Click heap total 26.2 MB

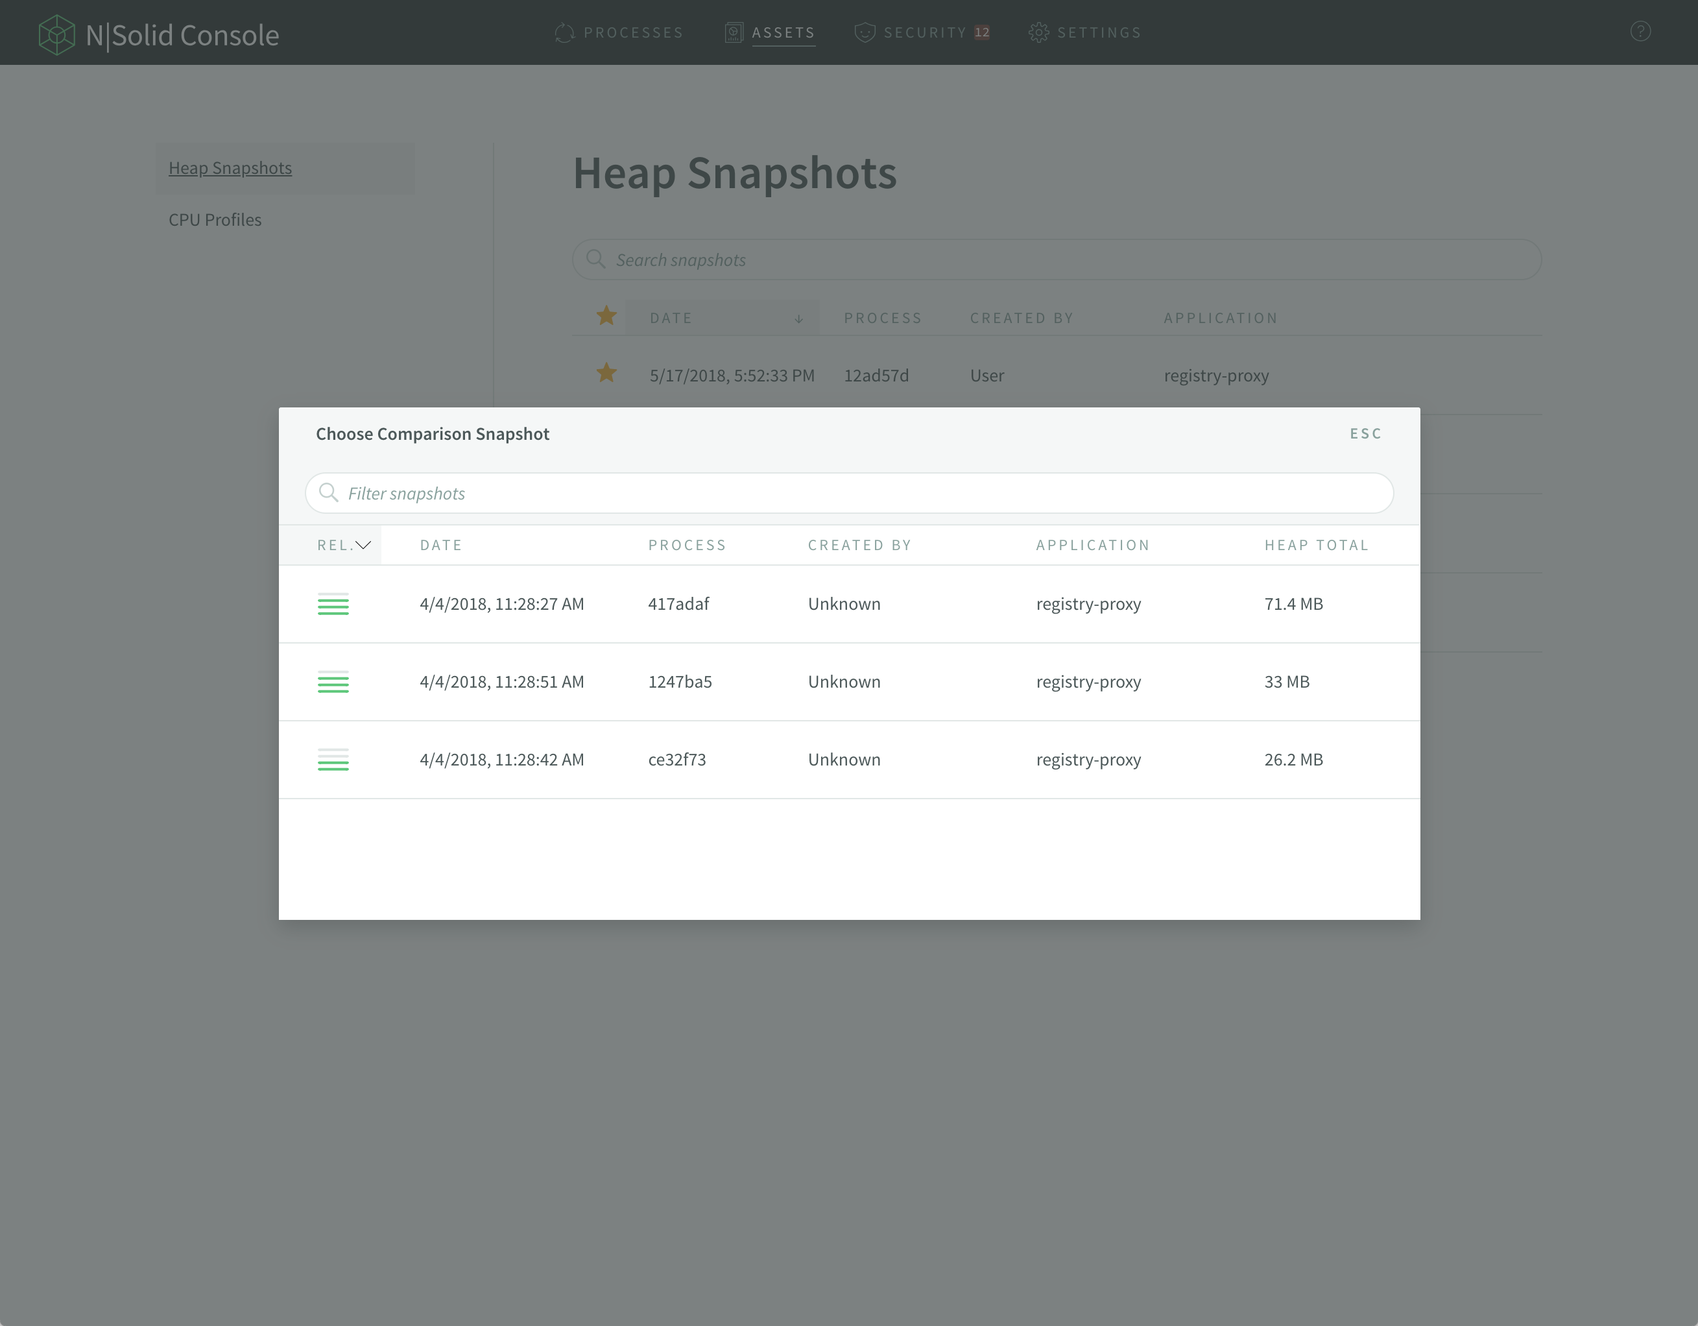click(1294, 760)
